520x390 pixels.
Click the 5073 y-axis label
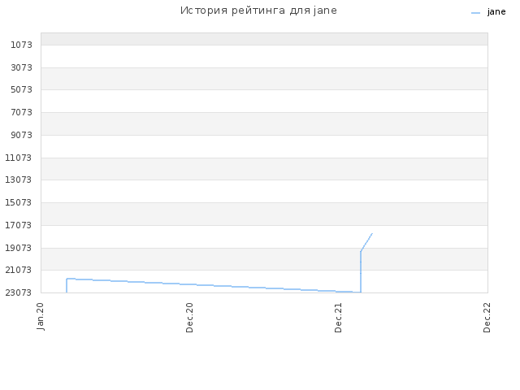[22, 89]
